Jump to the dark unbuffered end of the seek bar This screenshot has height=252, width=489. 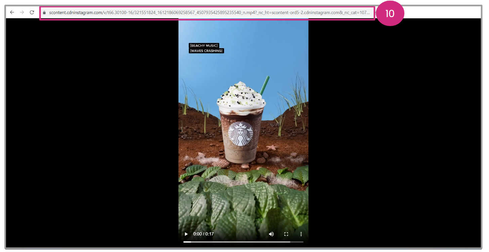click(x=297, y=242)
